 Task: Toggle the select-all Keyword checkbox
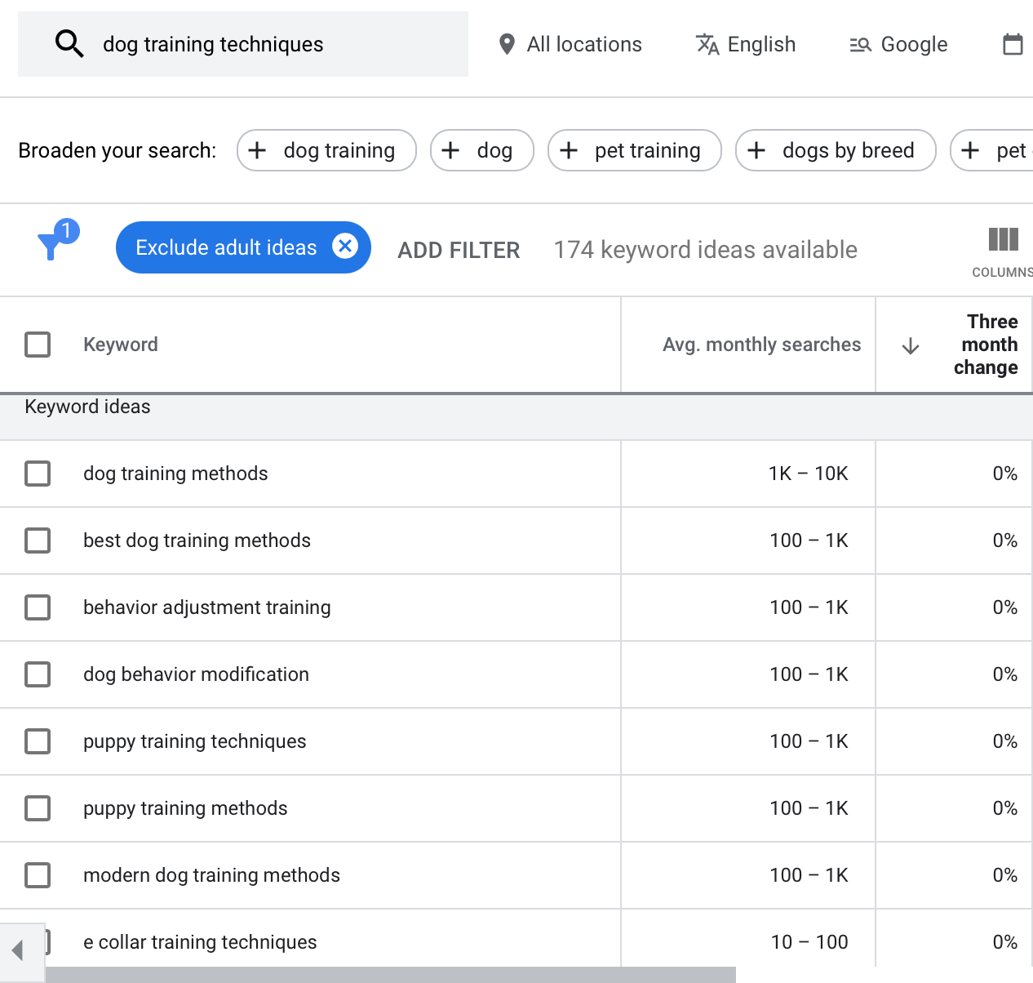click(x=38, y=345)
